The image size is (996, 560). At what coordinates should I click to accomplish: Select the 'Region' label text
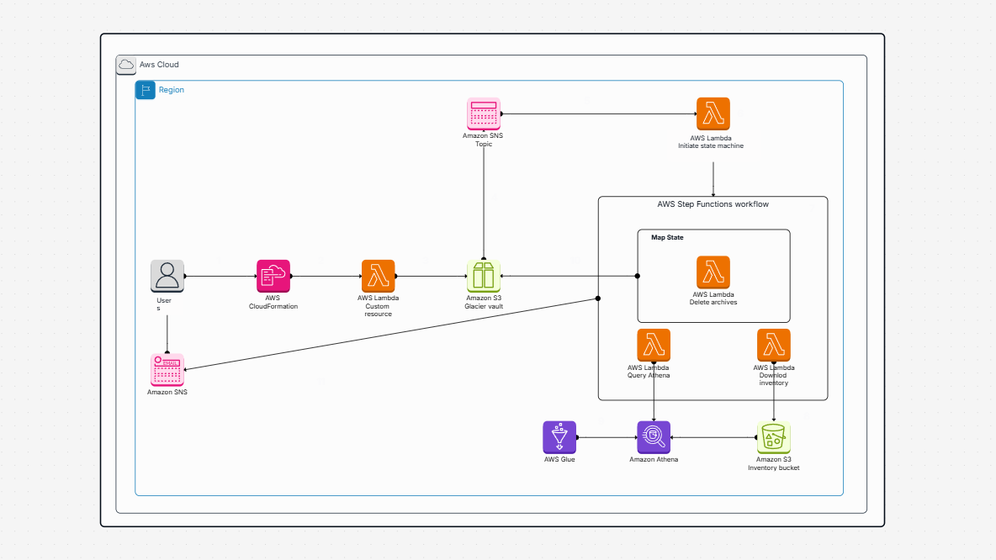[x=172, y=90]
